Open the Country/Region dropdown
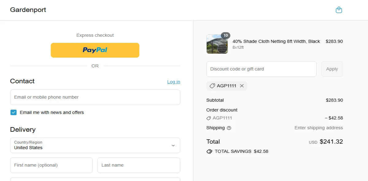Viewport: 368px width, 181px height. [x=95, y=145]
